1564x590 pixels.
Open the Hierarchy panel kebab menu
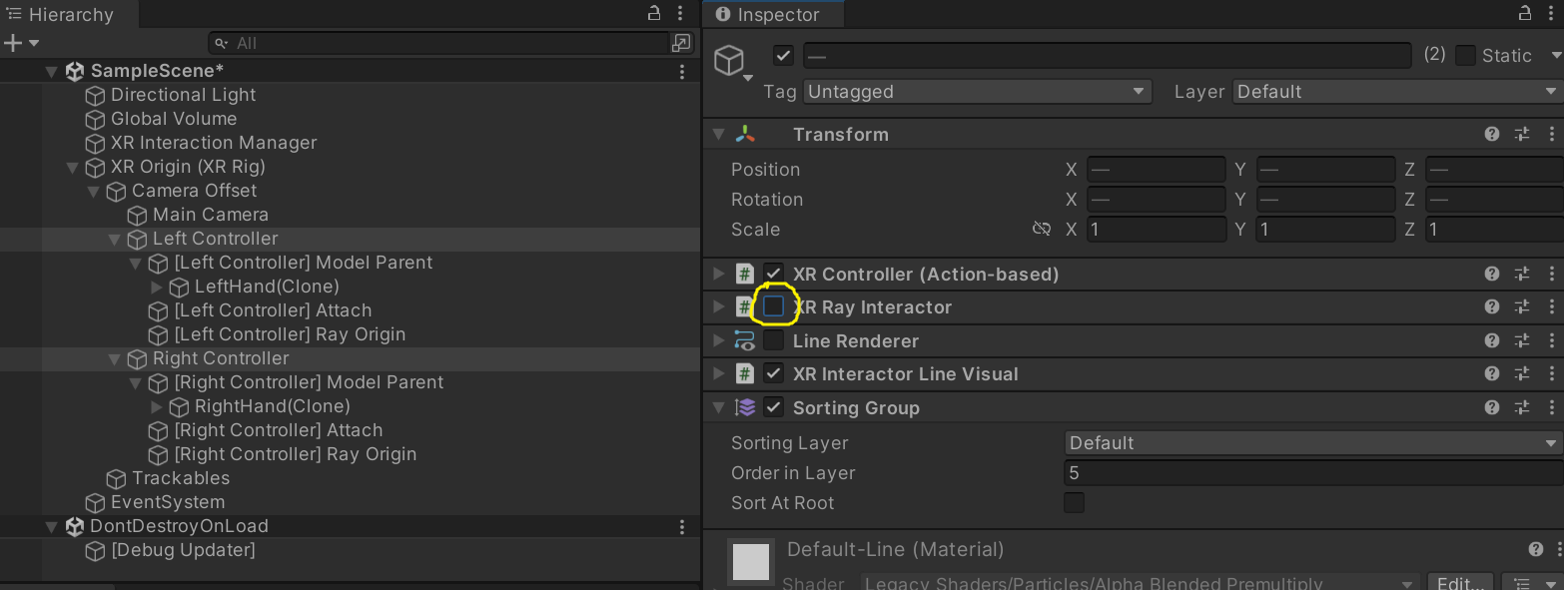pyautogui.click(x=681, y=14)
